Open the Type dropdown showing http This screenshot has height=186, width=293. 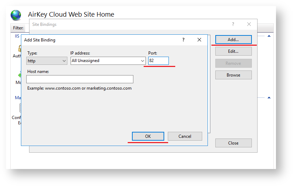point(47,61)
